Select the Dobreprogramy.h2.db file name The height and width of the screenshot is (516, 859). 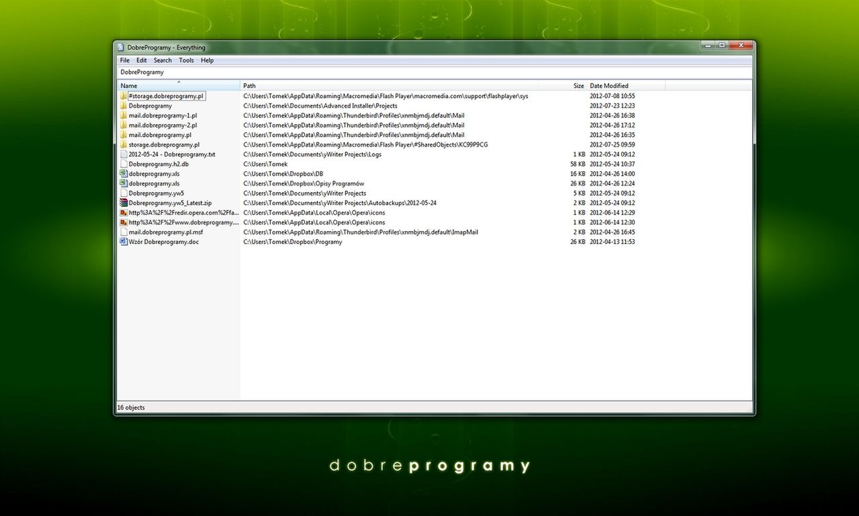[159, 164]
